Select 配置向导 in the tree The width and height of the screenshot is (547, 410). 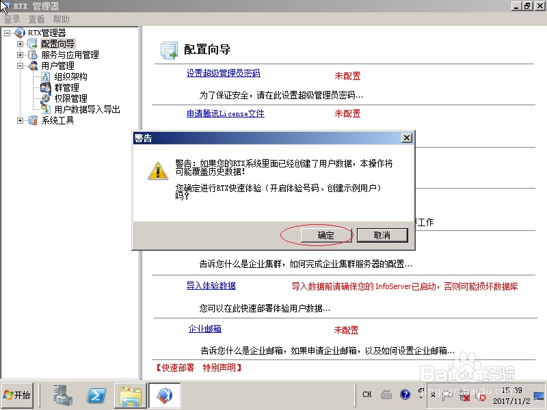57,44
